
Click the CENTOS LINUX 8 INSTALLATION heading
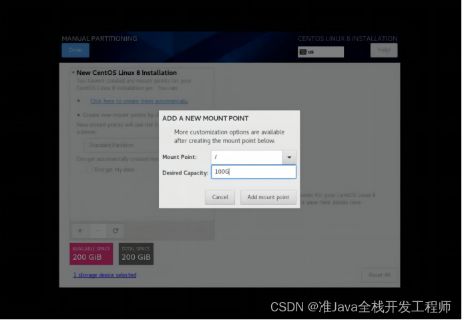click(347, 38)
